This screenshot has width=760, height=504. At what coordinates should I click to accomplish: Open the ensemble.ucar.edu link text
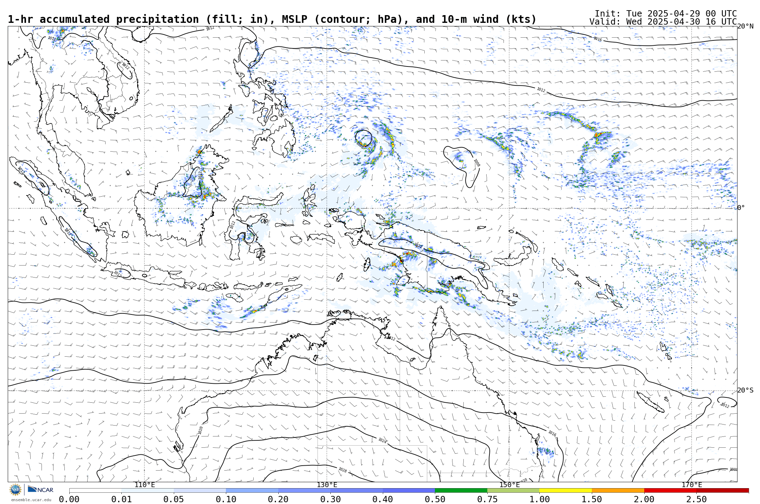31,500
